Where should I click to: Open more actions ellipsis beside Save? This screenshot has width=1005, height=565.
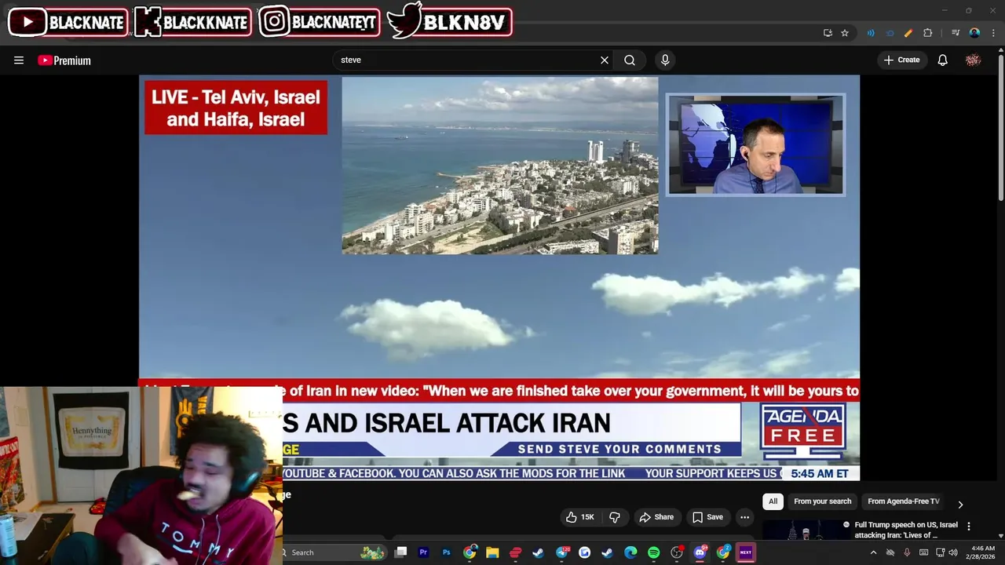[744, 517]
